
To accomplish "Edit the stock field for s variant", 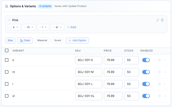I will tap(131, 60).
